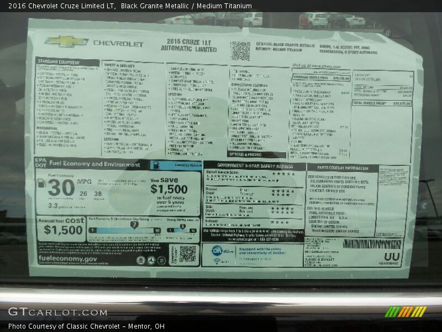442x332 pixels.
Task: Click the 'CONNECTIVITY FEATURES' heading
Action: point(249,85)
